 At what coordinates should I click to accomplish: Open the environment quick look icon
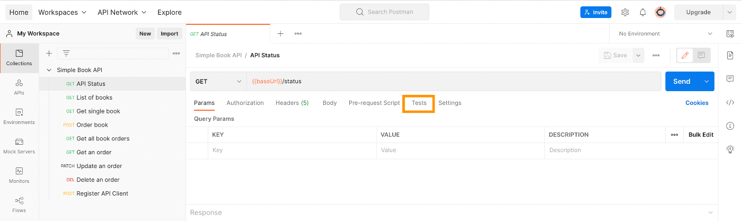coord(730,33)
